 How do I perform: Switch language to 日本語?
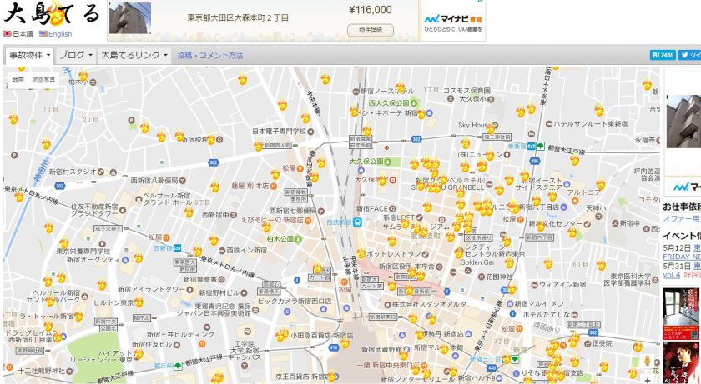pos(18,34)
